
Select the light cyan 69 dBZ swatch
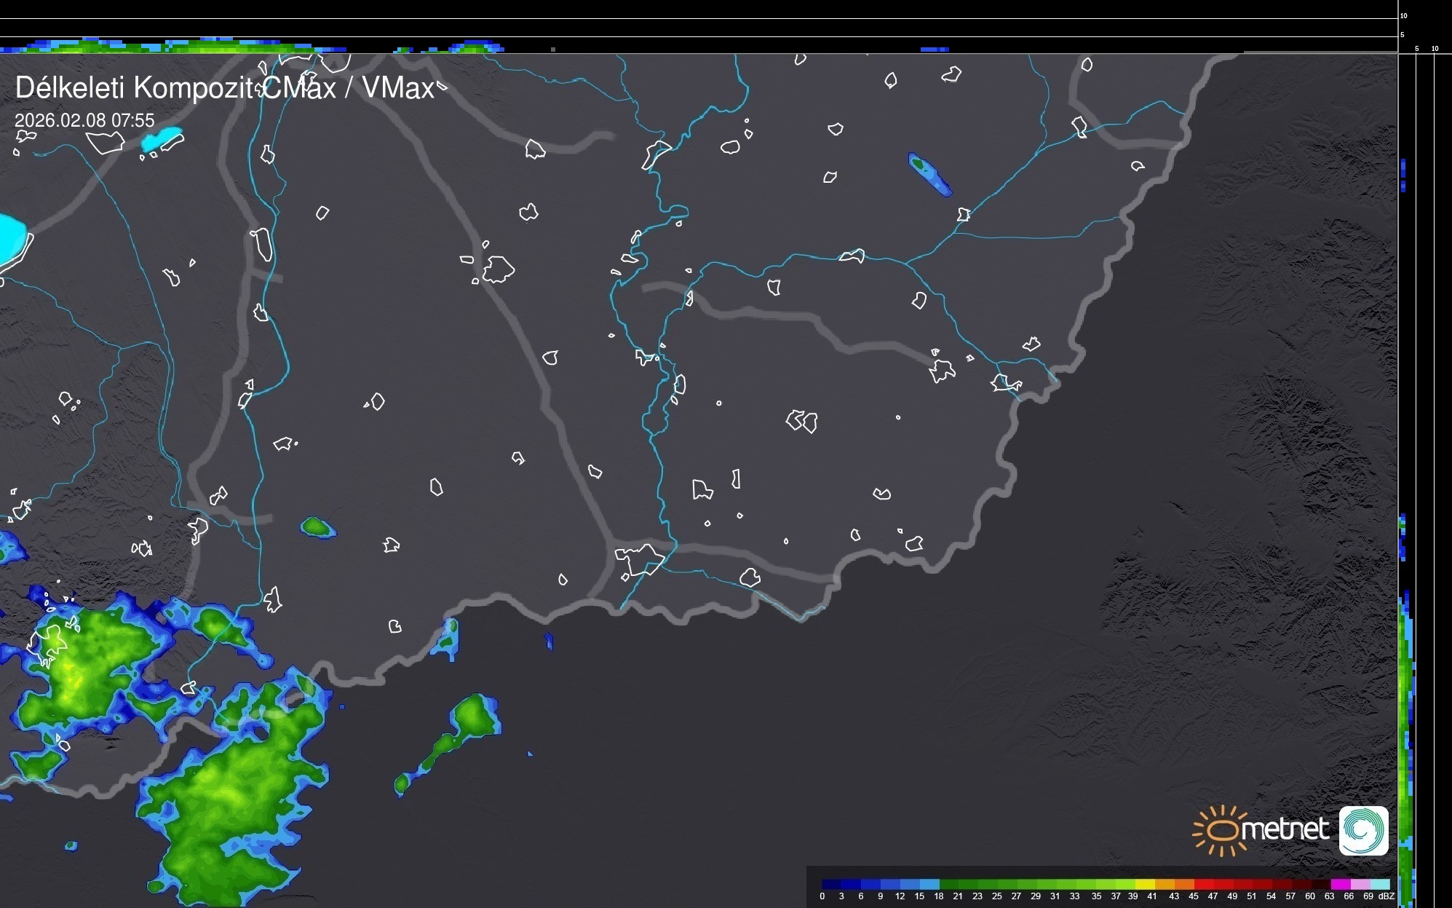coord(1379,884)
